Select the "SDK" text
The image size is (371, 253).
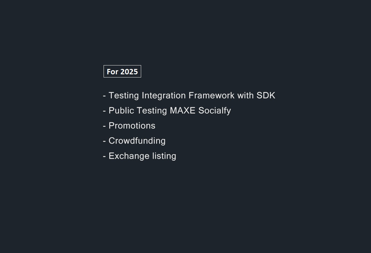click(x=266, y=96)
